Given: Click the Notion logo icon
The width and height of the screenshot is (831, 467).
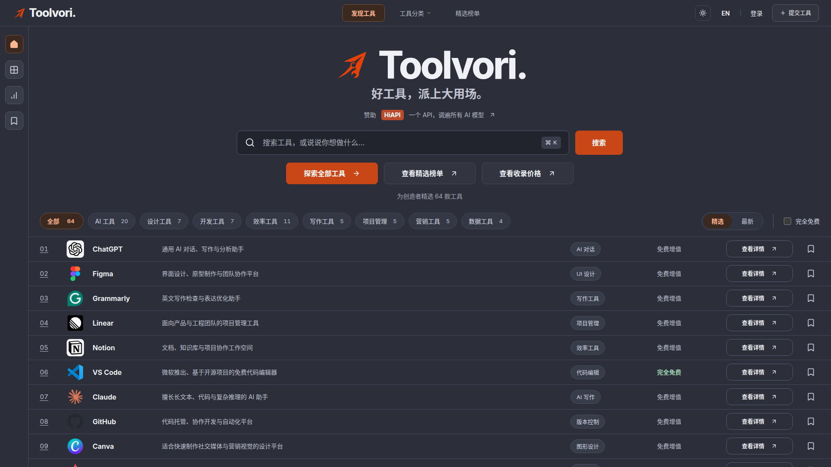Looking at the screenshot, I should pos(75,348).
